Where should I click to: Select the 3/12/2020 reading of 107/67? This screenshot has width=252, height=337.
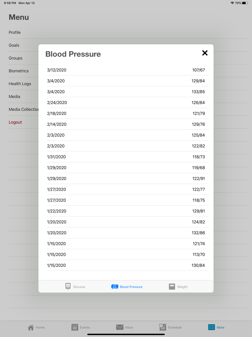tap(126, 70)
